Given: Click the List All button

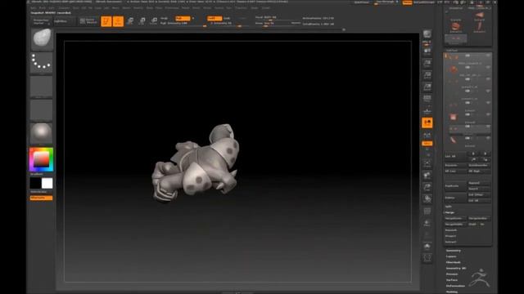Looking at the screenshot, I should (456, 156).
